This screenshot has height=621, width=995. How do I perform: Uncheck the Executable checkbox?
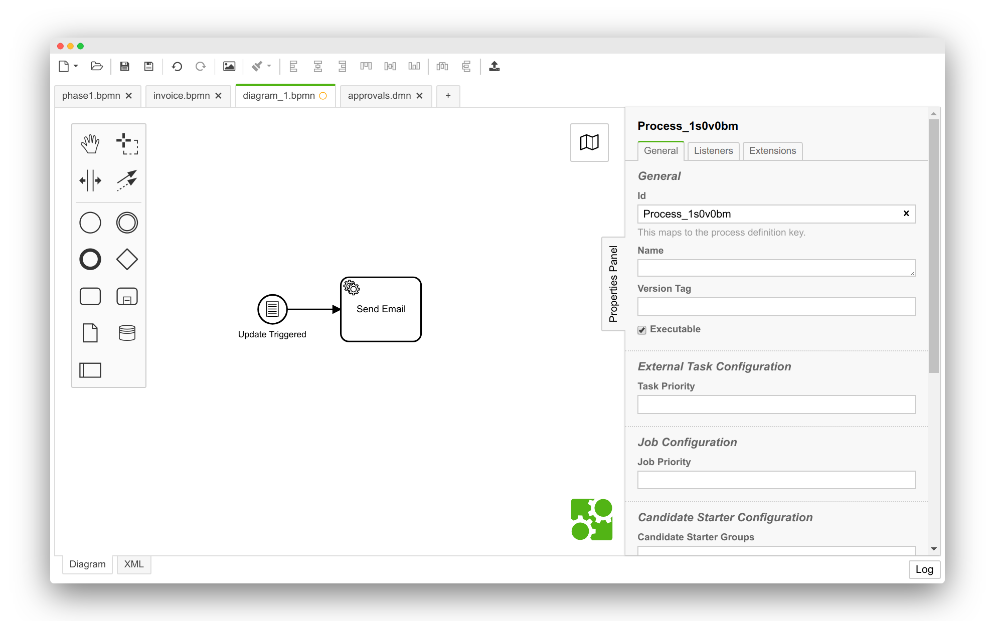642,330
